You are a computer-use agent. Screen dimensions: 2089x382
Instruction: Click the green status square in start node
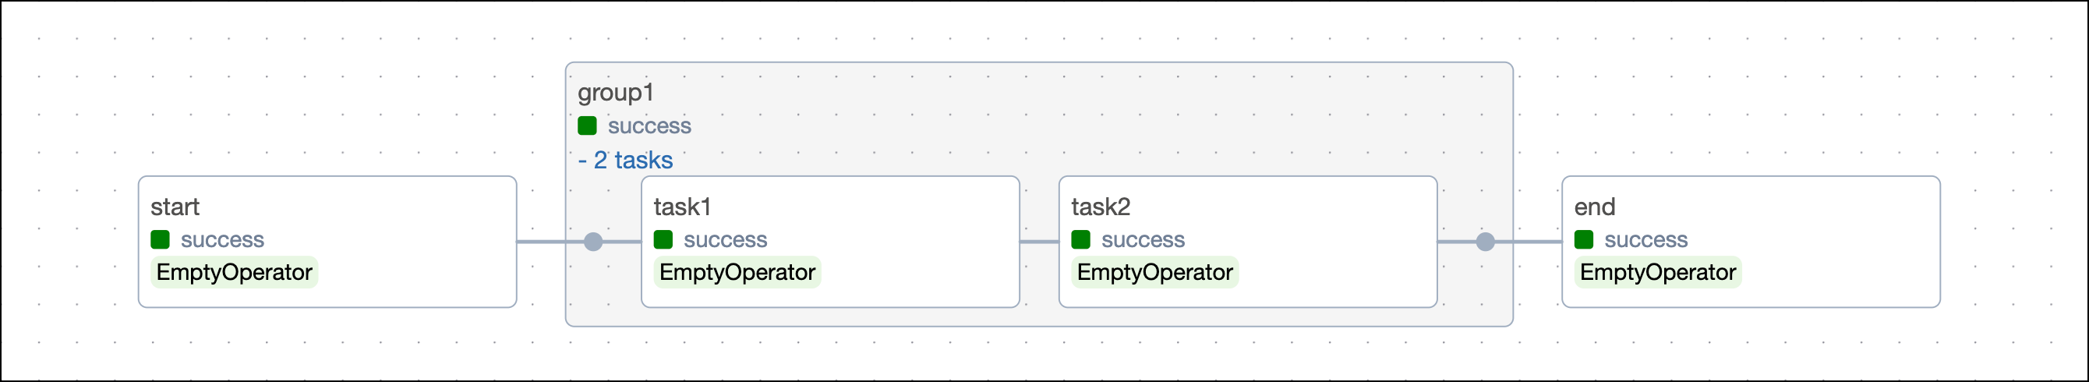tap(160, 239)
